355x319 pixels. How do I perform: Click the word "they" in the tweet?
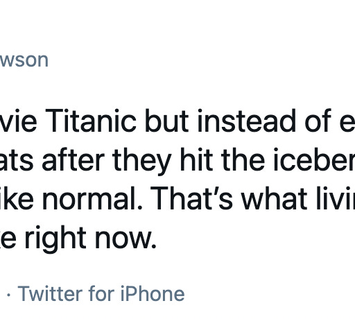(142, 162)
